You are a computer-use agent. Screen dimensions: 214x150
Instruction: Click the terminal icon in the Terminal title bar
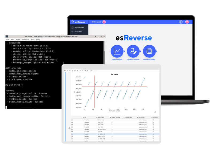coord(7,37)
